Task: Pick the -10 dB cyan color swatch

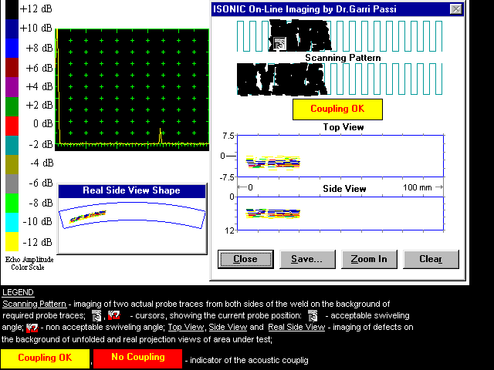Action: click(8, 222)
